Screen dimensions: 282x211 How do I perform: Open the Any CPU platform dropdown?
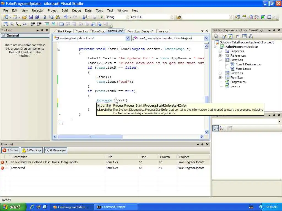pyautogui.click(x=172, y=17)
